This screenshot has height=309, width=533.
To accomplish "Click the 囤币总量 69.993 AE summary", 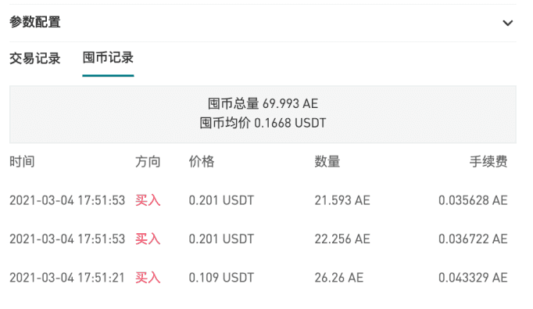I will pos(263,103).
